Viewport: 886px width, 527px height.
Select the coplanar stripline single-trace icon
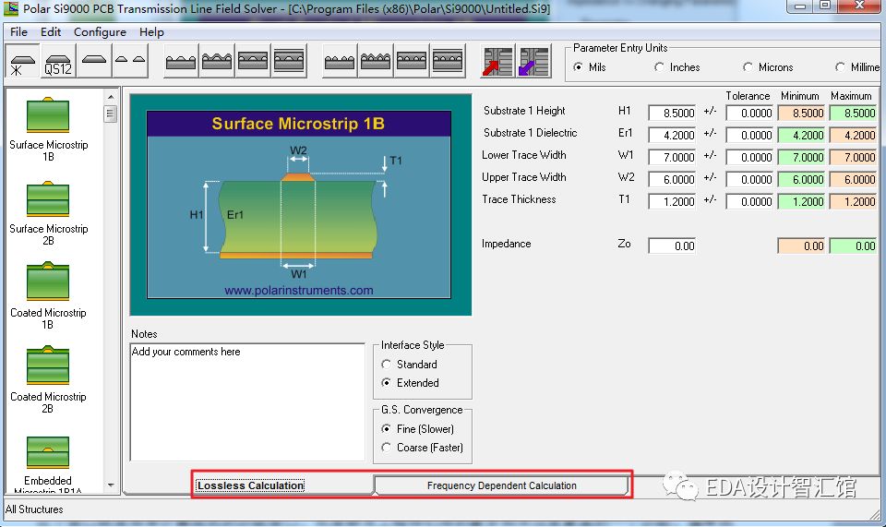(x=289, y=60)
